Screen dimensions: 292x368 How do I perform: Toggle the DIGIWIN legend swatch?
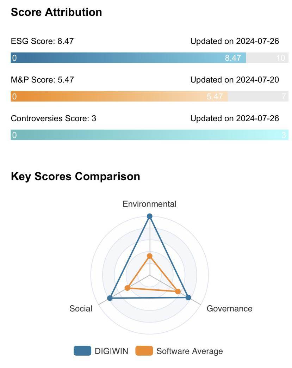(82, 351)
